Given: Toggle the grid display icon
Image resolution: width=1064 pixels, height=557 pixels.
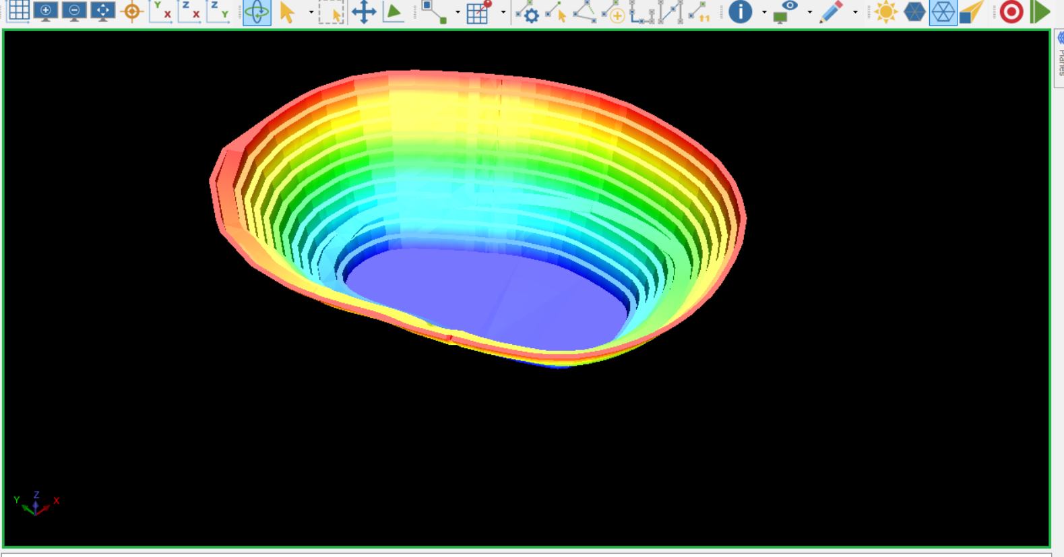Looking at the screenshot, I should click(18, 11).
